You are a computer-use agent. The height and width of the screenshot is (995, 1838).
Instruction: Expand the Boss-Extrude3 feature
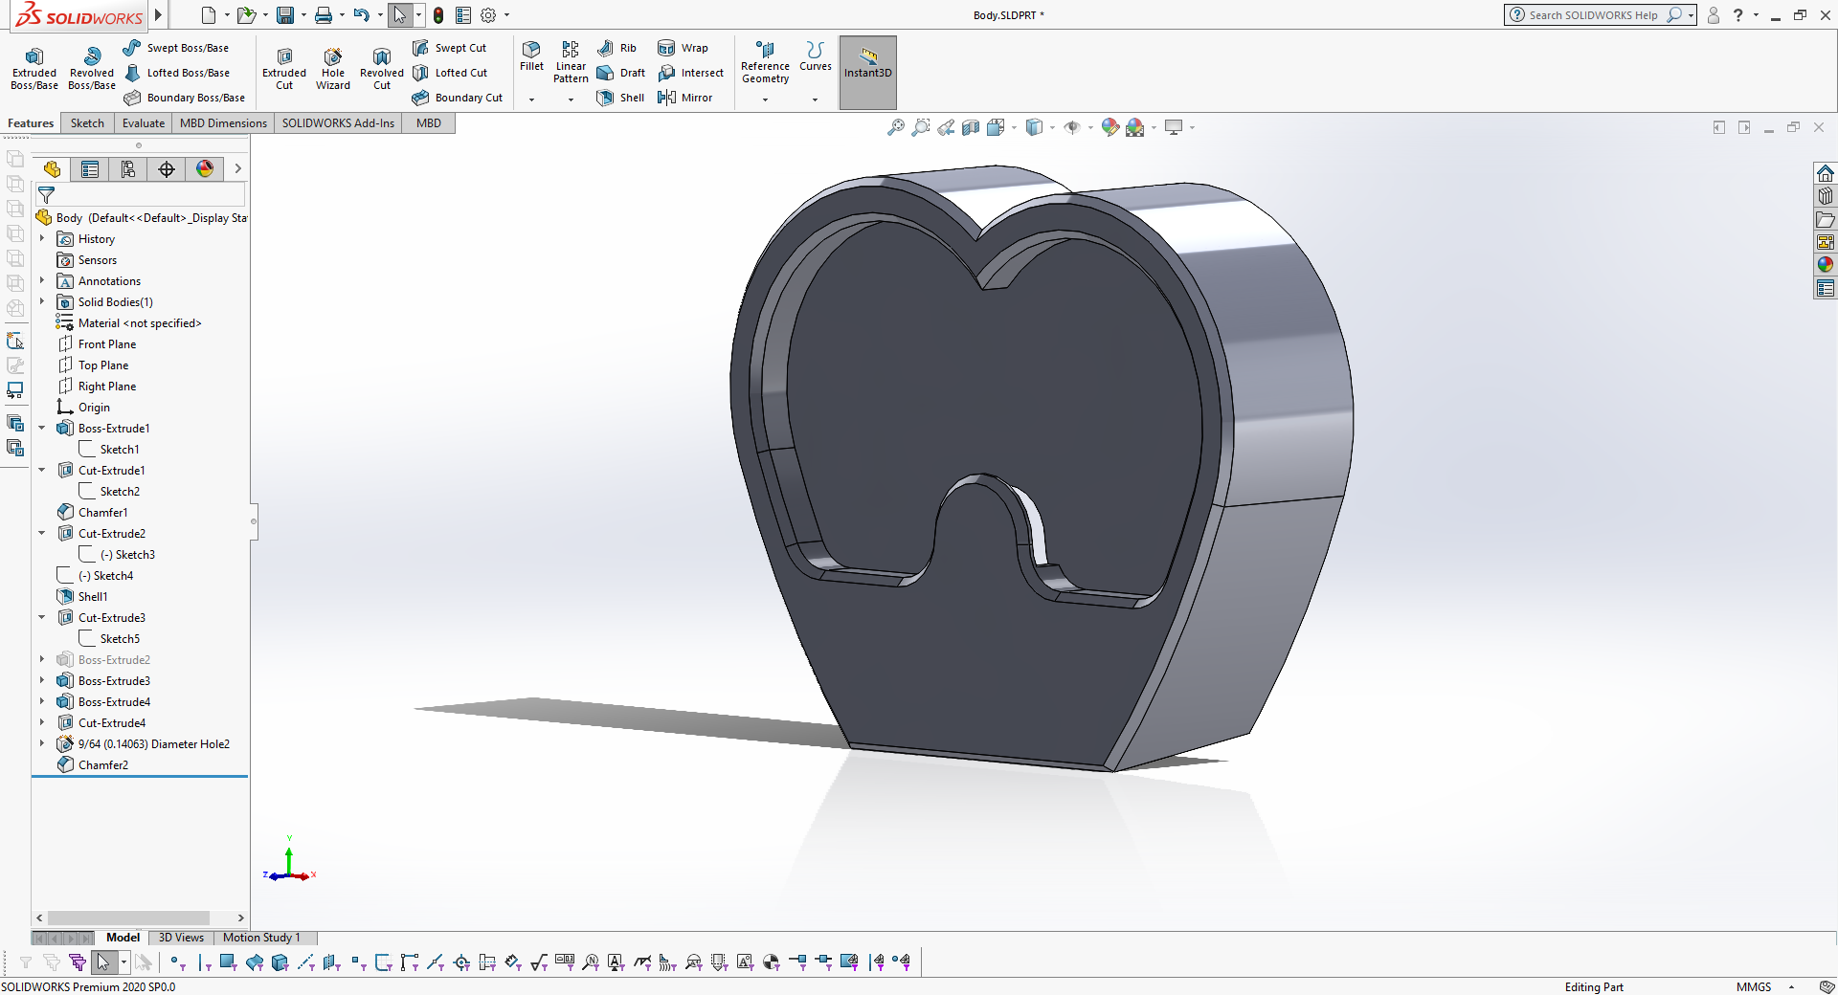click(x=42, y=681)
